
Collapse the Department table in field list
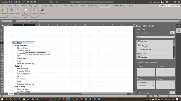coord(137,45)
